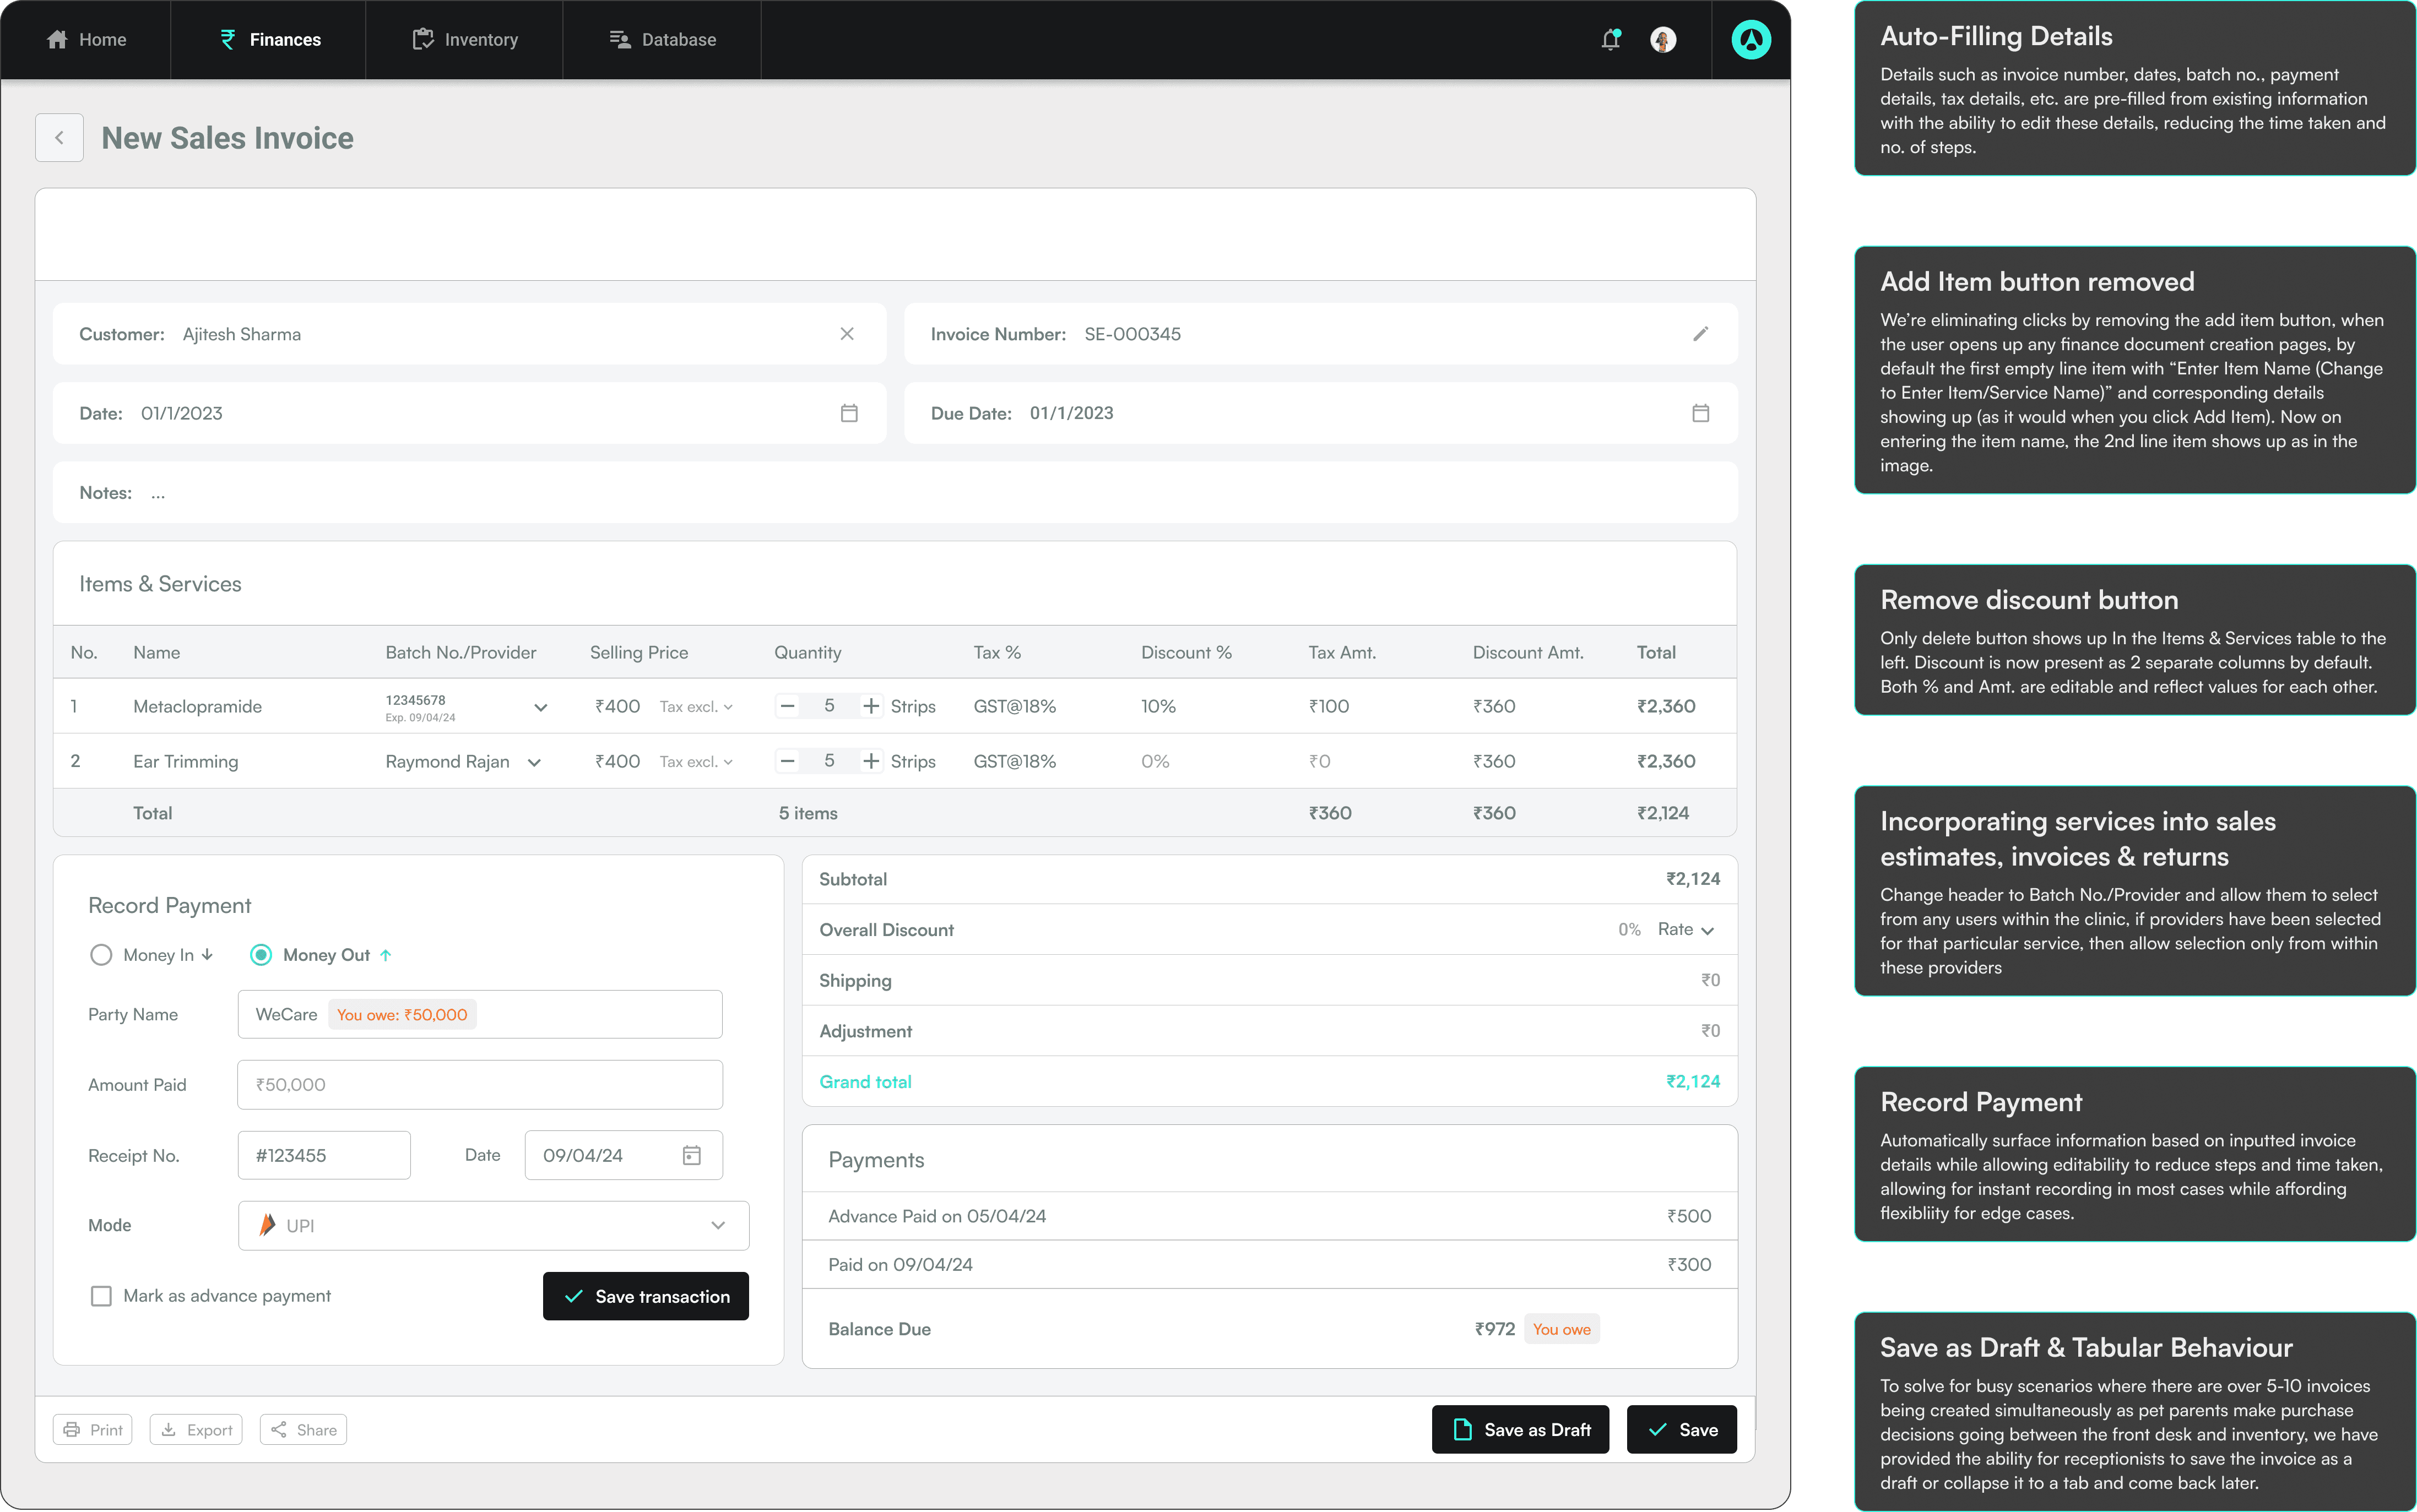Clear the customer Ajitesh Sharma with X
Image resolution: width=2417 pixels, height=1512 pixels.
click(x=847, y=334)
